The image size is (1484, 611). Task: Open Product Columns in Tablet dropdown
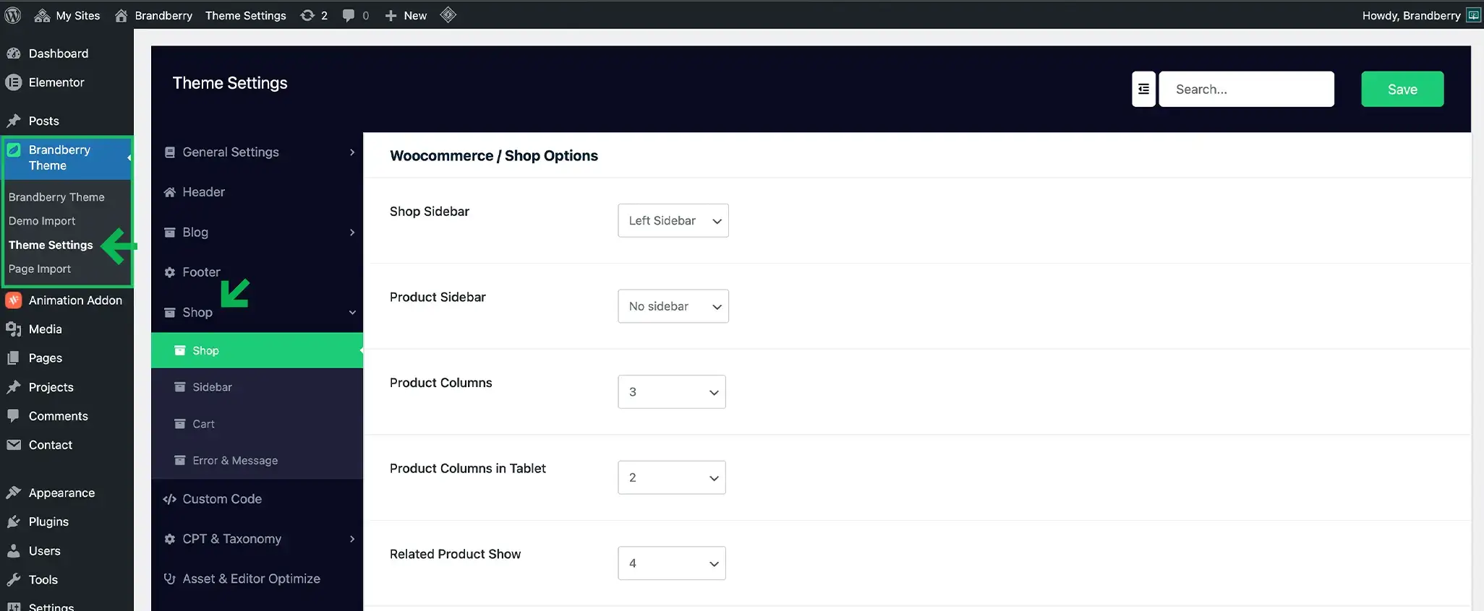tap(671, 477)
